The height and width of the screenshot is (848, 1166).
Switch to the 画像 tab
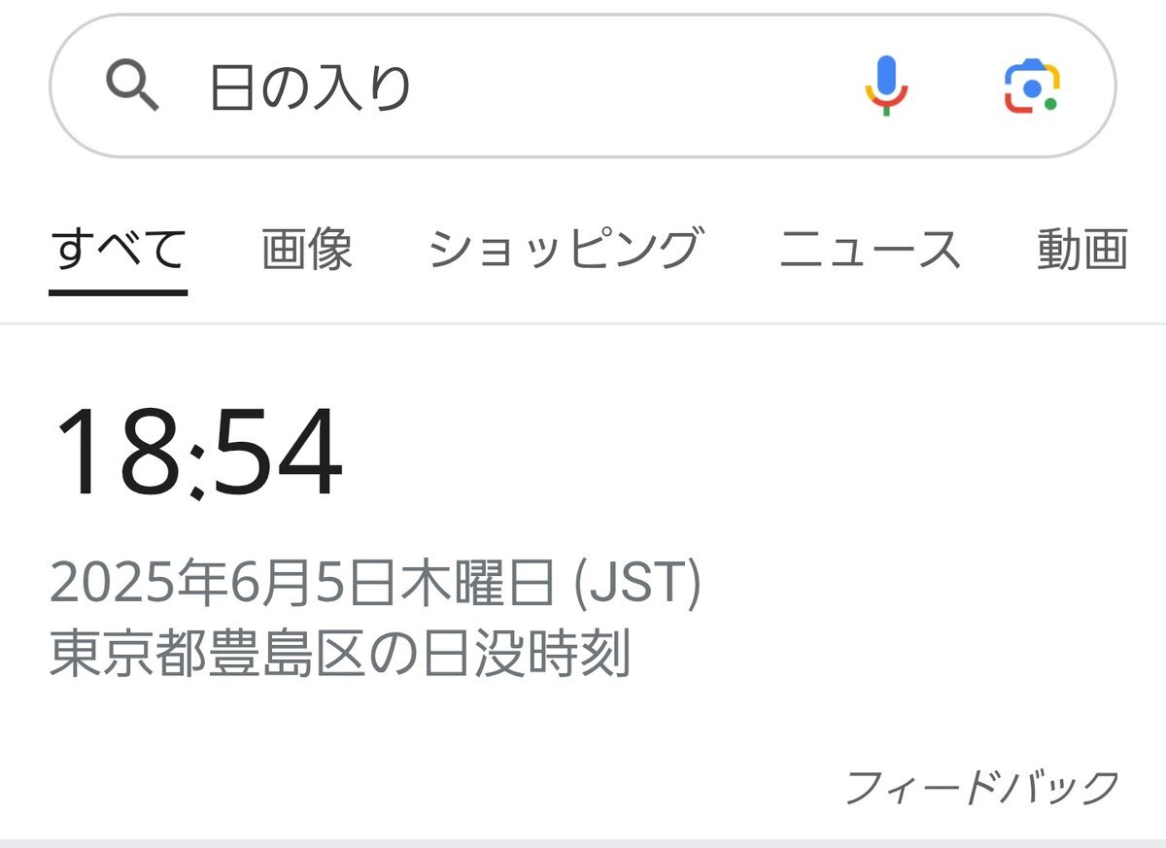point(307,249)
